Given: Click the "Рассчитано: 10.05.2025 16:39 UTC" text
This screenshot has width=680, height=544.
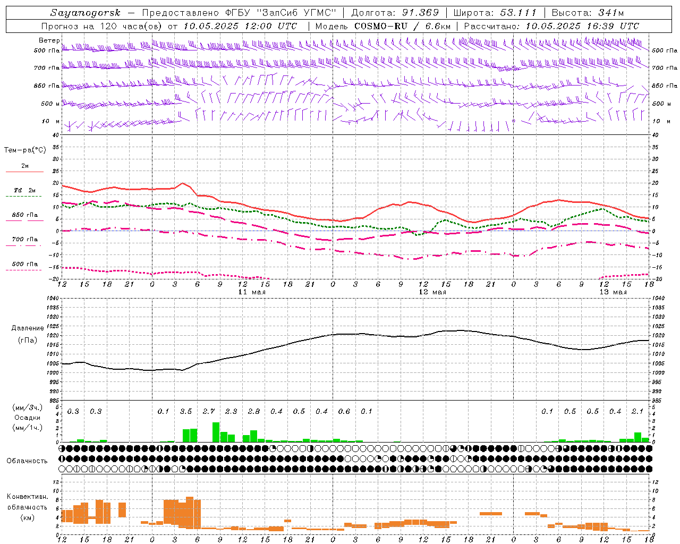Looking at the screenshot, I should point(551,26).
